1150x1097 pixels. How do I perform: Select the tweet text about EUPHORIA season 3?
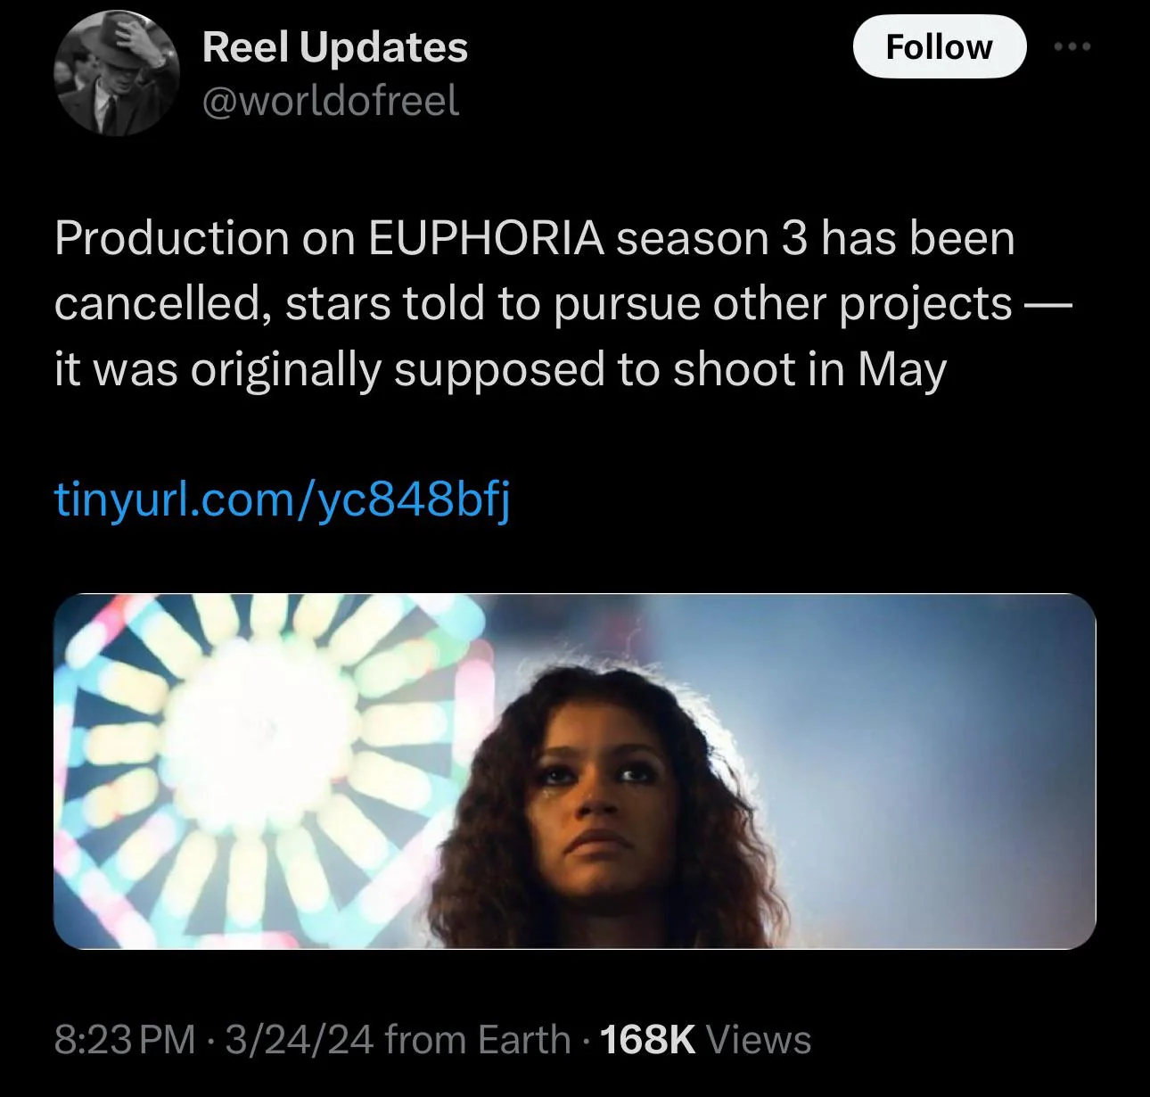click(535, 301)
